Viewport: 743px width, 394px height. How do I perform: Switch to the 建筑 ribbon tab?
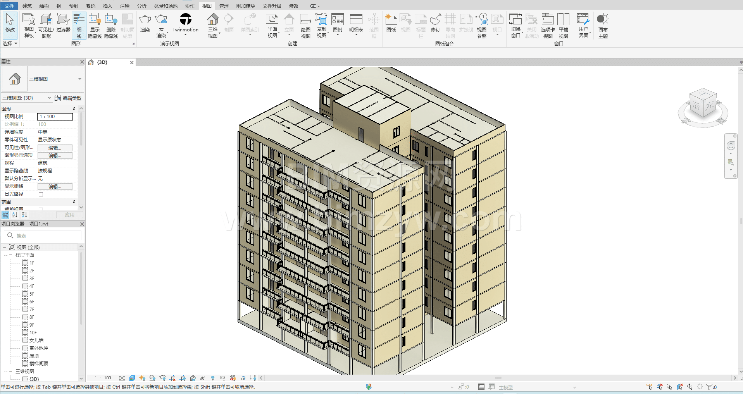pos(27,6)
